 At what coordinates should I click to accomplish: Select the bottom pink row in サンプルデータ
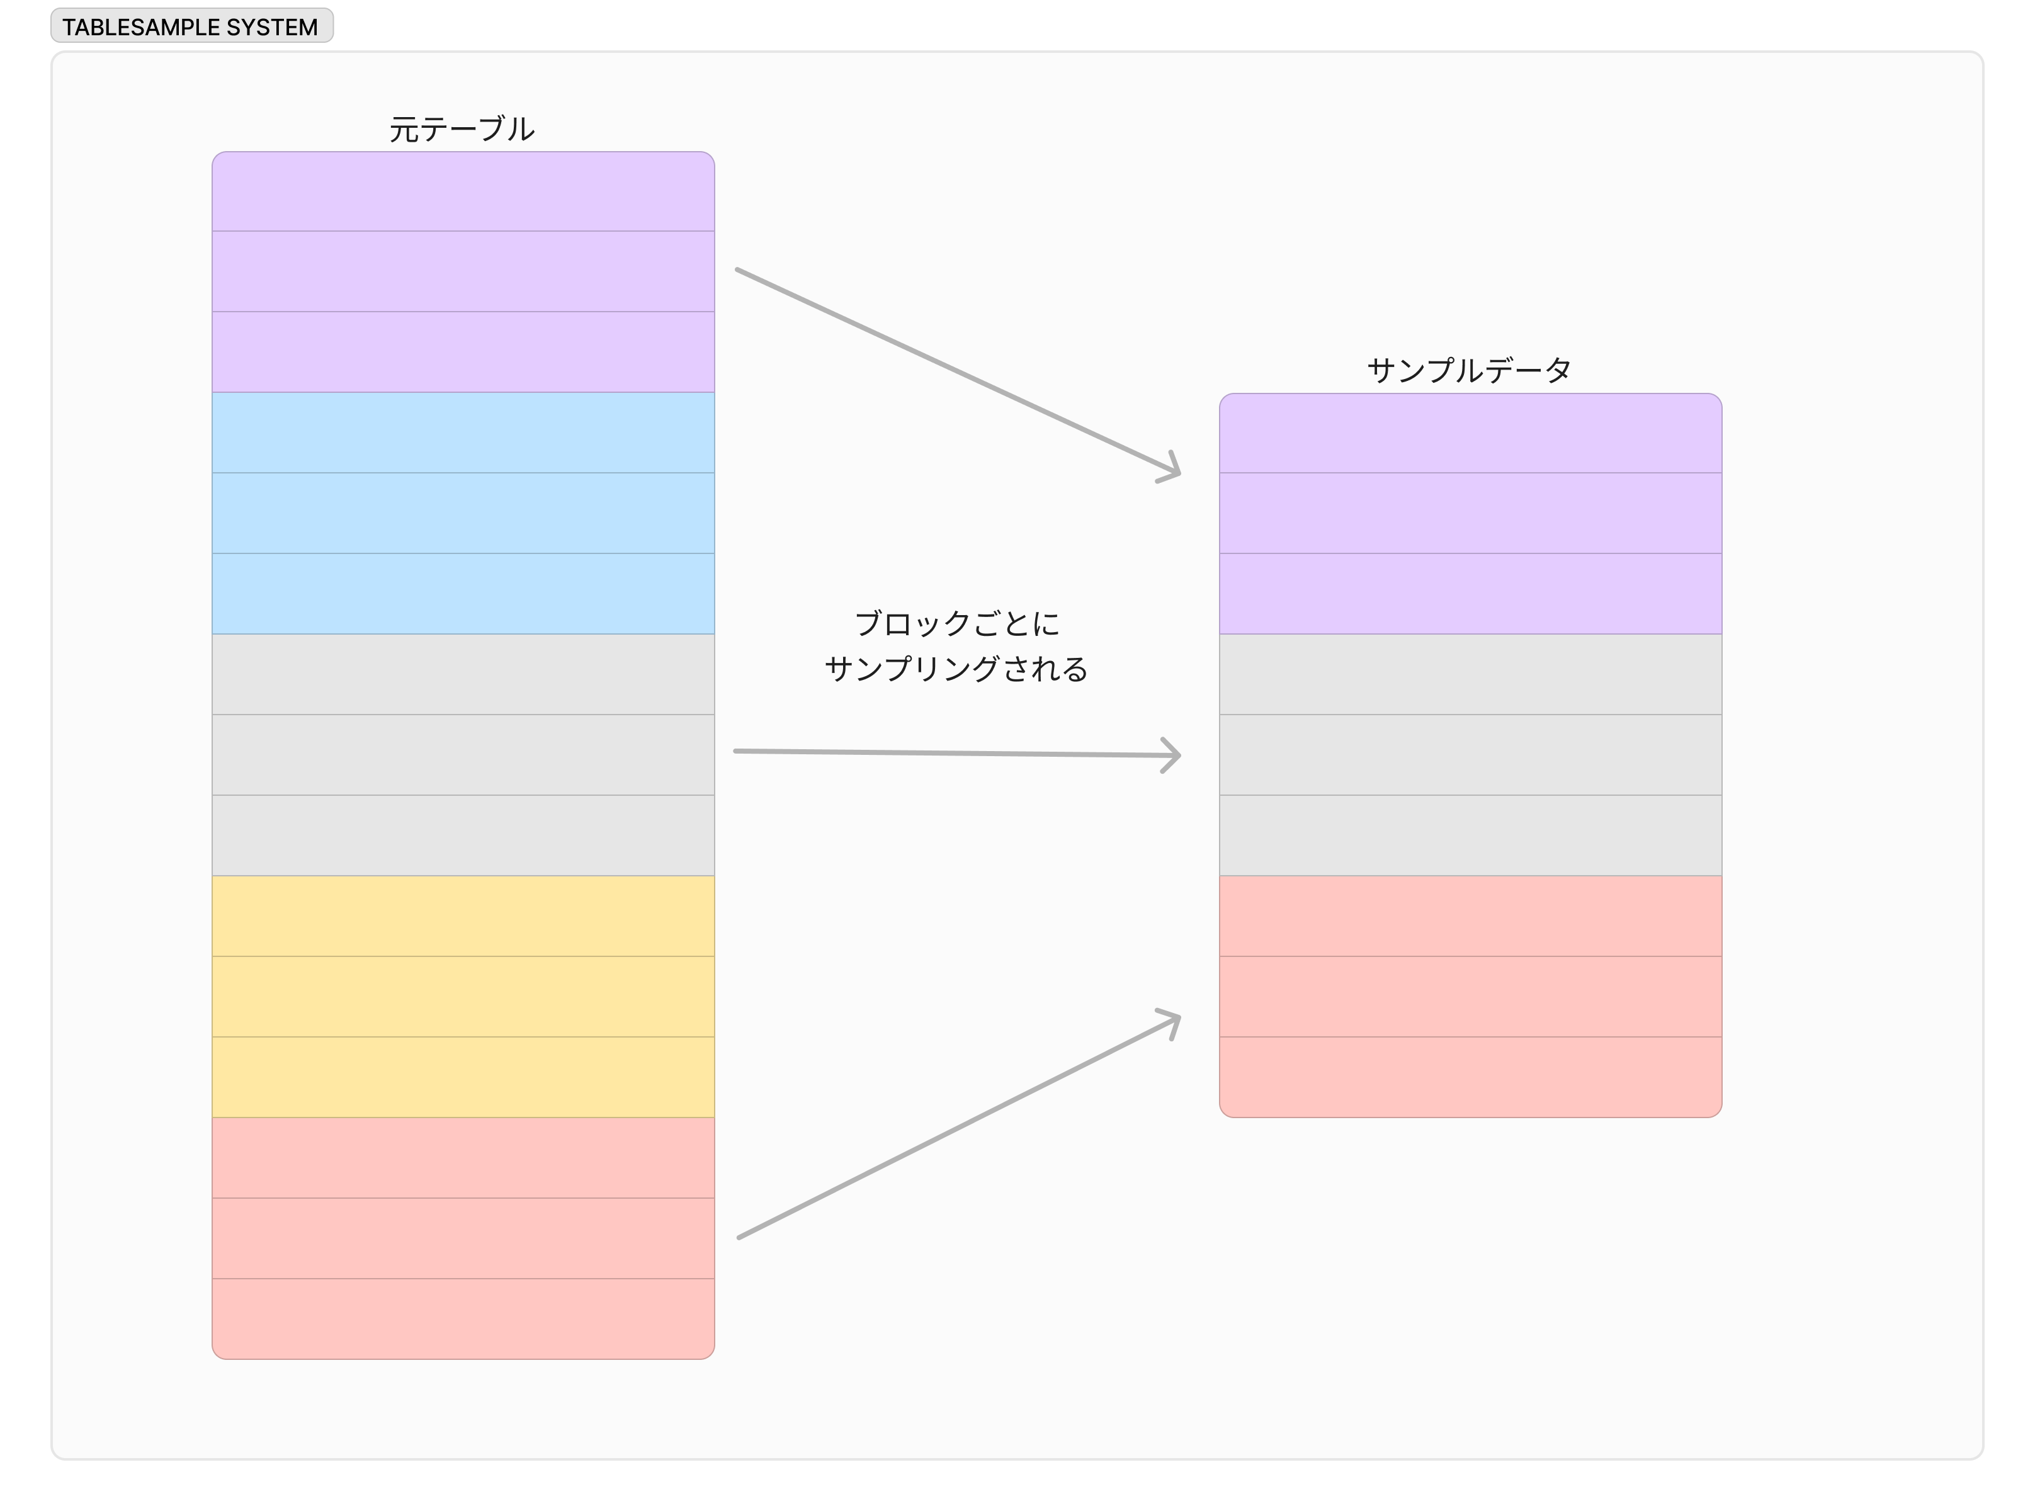click(x=1470, y=1077)
